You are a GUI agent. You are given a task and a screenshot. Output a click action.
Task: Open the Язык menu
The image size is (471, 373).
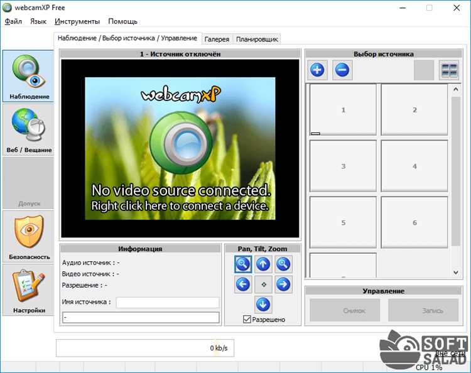pos(38,21)
